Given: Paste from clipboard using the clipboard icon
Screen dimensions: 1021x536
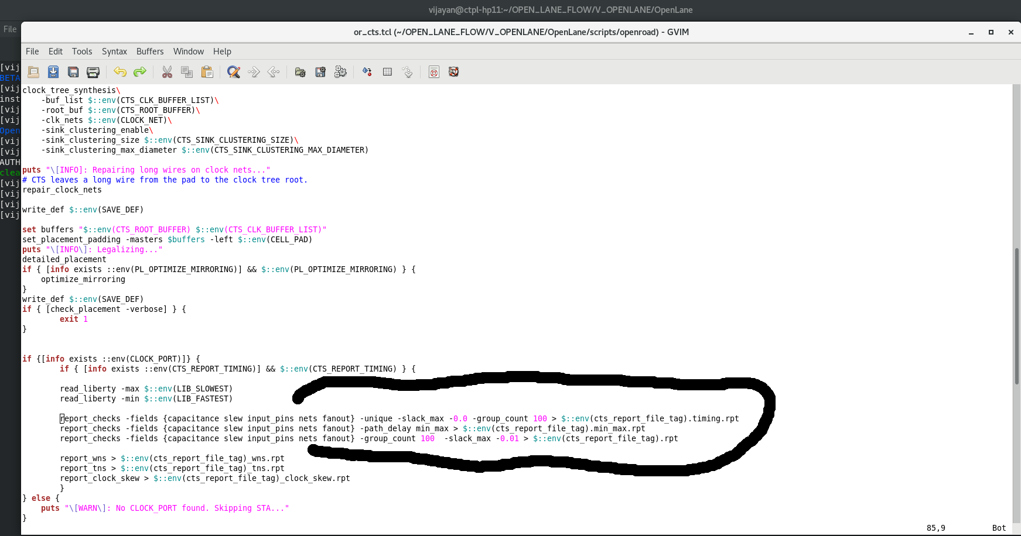Looking at the screenshot, I should [x=207, y=72].
